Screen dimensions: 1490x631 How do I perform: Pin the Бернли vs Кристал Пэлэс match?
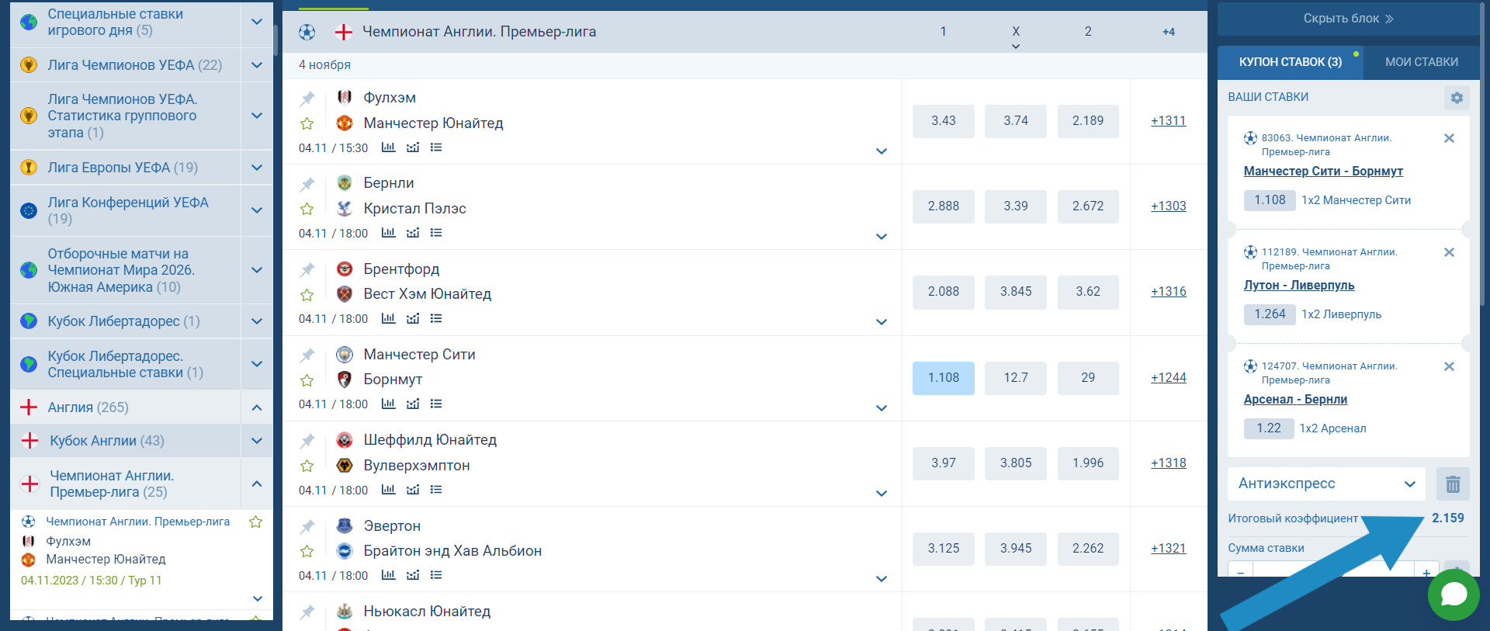point(307,184)
